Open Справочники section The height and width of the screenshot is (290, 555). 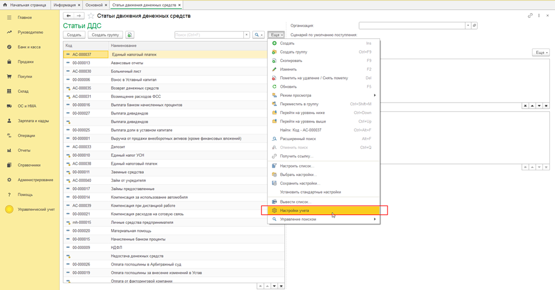tap(29, 165)
